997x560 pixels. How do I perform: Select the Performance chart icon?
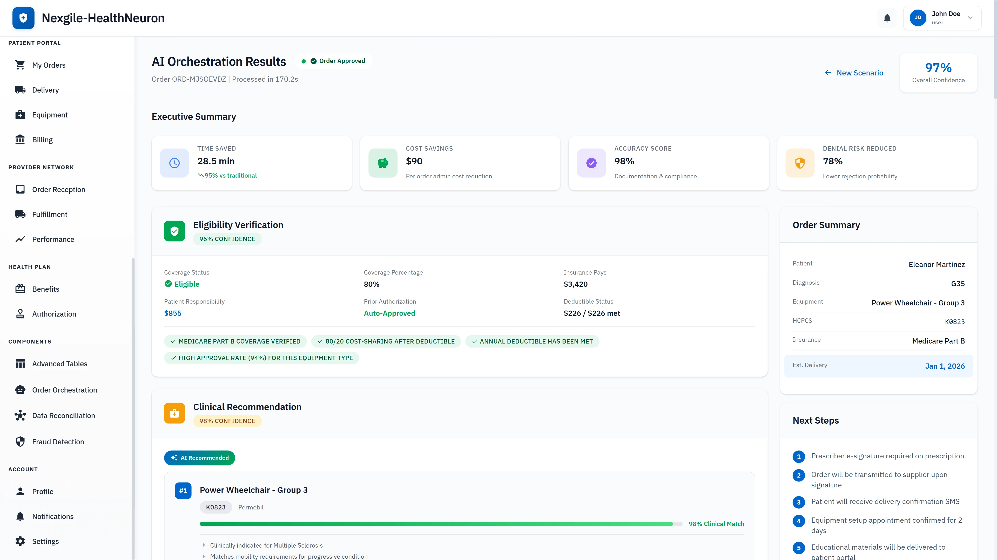click(x=21, y=239)
